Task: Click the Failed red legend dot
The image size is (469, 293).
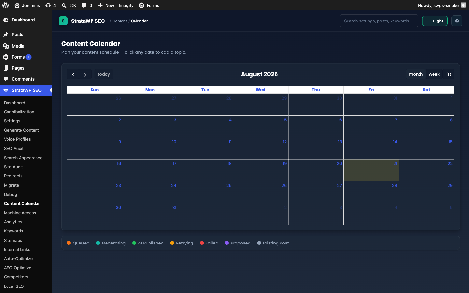Action: 202,243
